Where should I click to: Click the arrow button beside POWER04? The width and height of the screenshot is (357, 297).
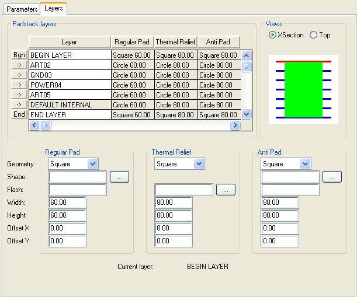[19, 85]
